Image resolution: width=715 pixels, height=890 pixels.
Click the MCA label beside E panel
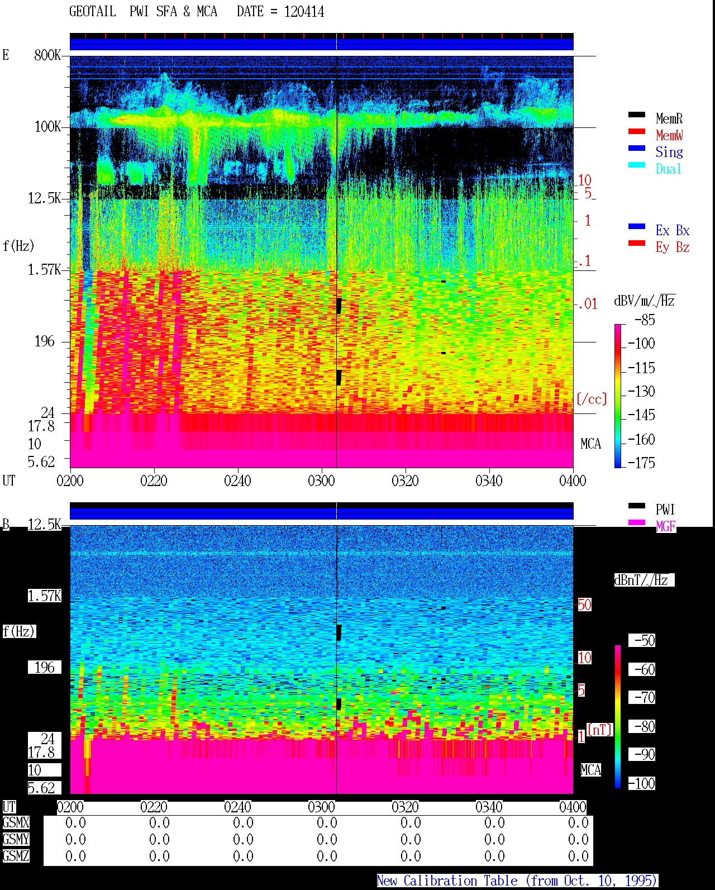tap(590, 444)
